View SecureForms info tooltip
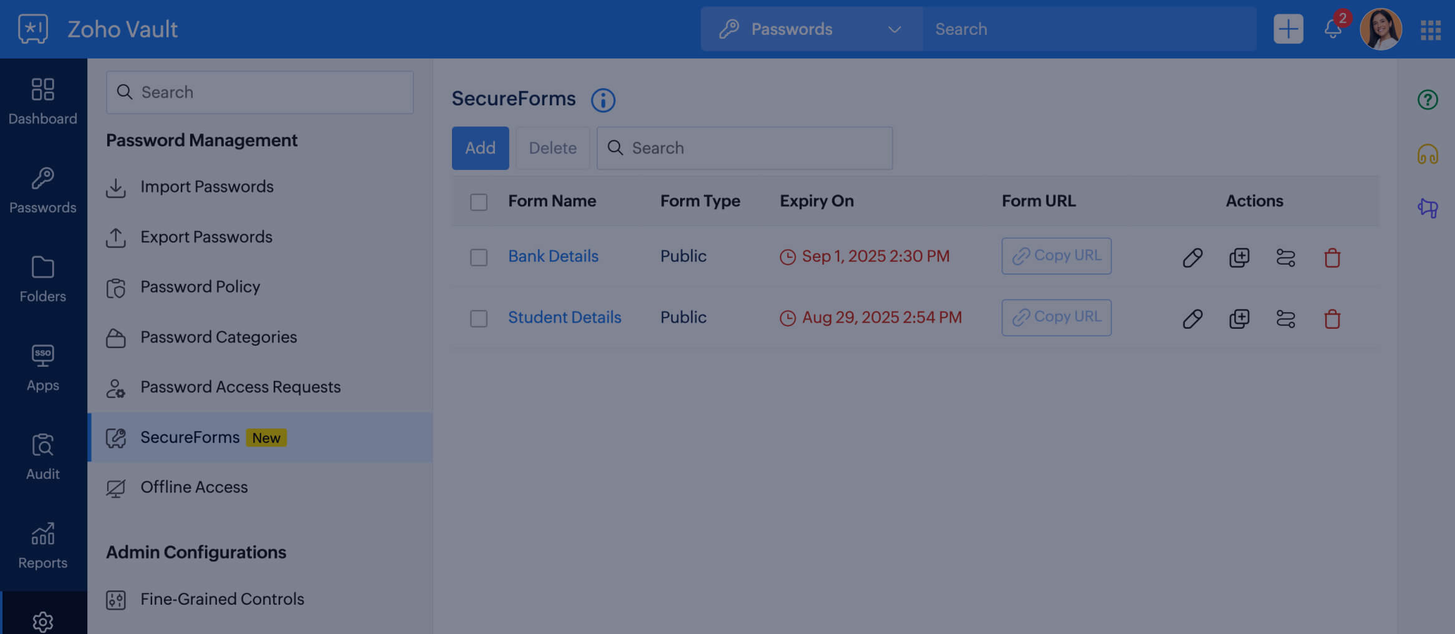This screenshot has height=634, width=1455. tap(602, 100)
